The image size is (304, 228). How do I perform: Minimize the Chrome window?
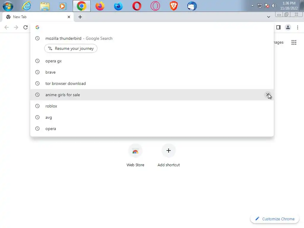point(279,15)
